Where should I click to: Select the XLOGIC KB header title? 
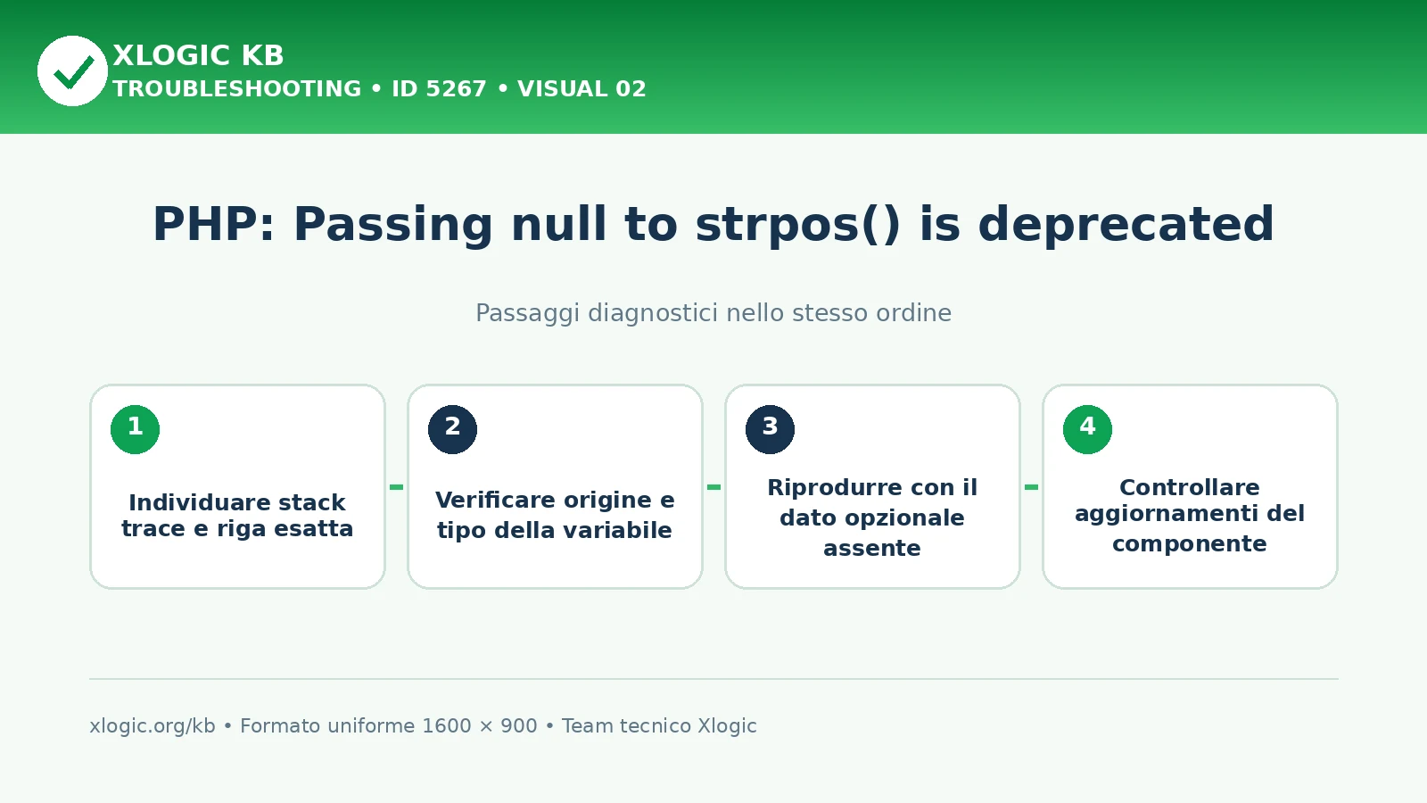point(198,55)
